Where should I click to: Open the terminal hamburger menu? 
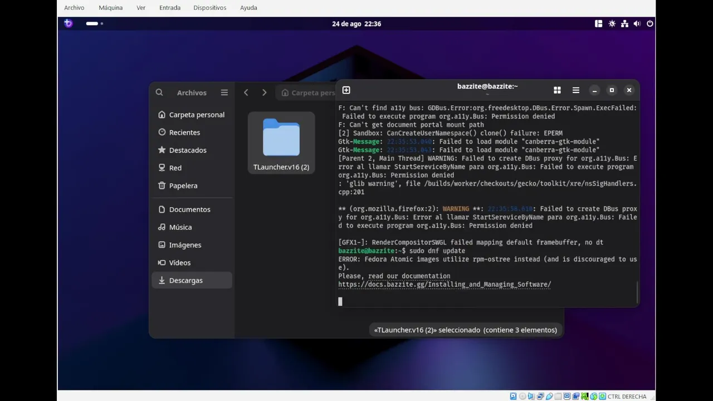[x=576, y=90]
